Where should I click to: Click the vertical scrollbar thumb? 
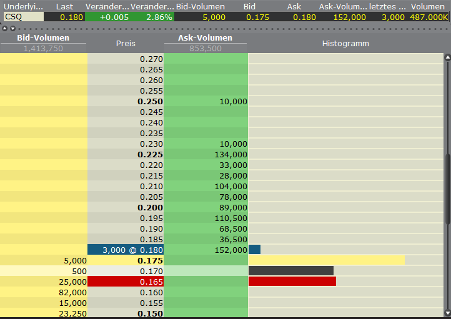point(447,187)
